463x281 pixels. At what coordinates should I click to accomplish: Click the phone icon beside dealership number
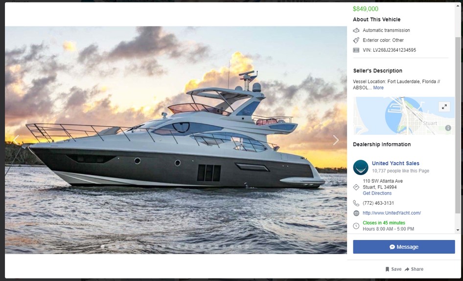[x=356, y=203]
